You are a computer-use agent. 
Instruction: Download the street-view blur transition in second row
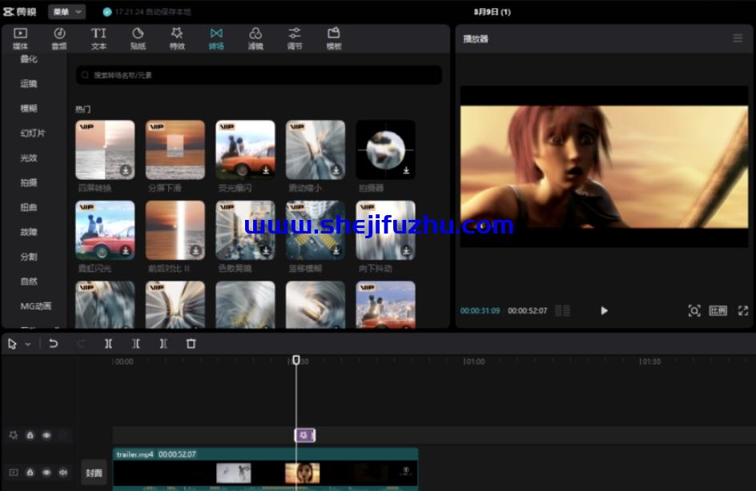[x=266, y=250]
